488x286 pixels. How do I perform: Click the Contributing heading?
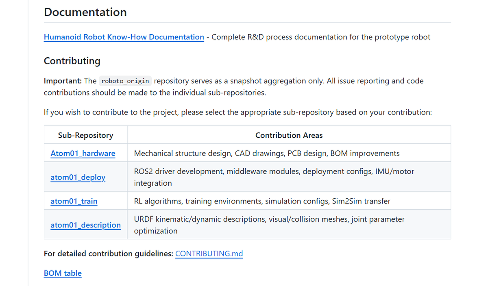tap(72, 61)
